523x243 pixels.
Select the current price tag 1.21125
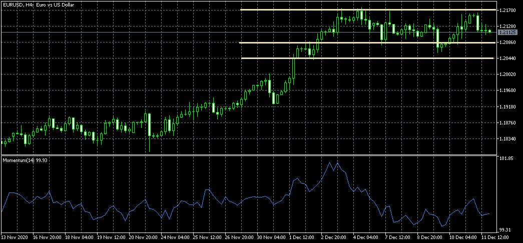[x=507, y=32]
